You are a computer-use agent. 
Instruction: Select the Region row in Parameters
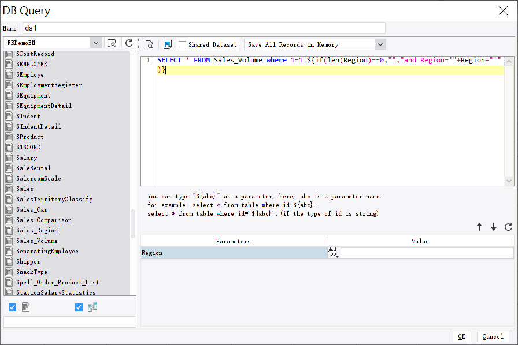[234, 253]
